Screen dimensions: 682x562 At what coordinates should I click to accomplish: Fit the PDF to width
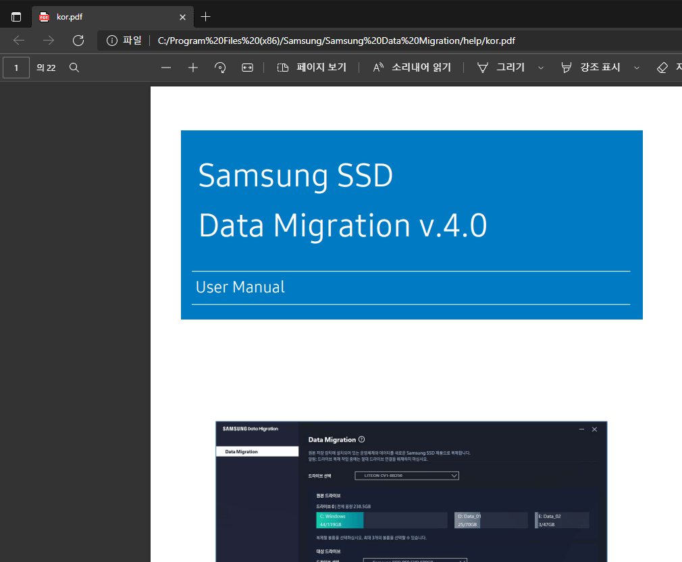248,68
